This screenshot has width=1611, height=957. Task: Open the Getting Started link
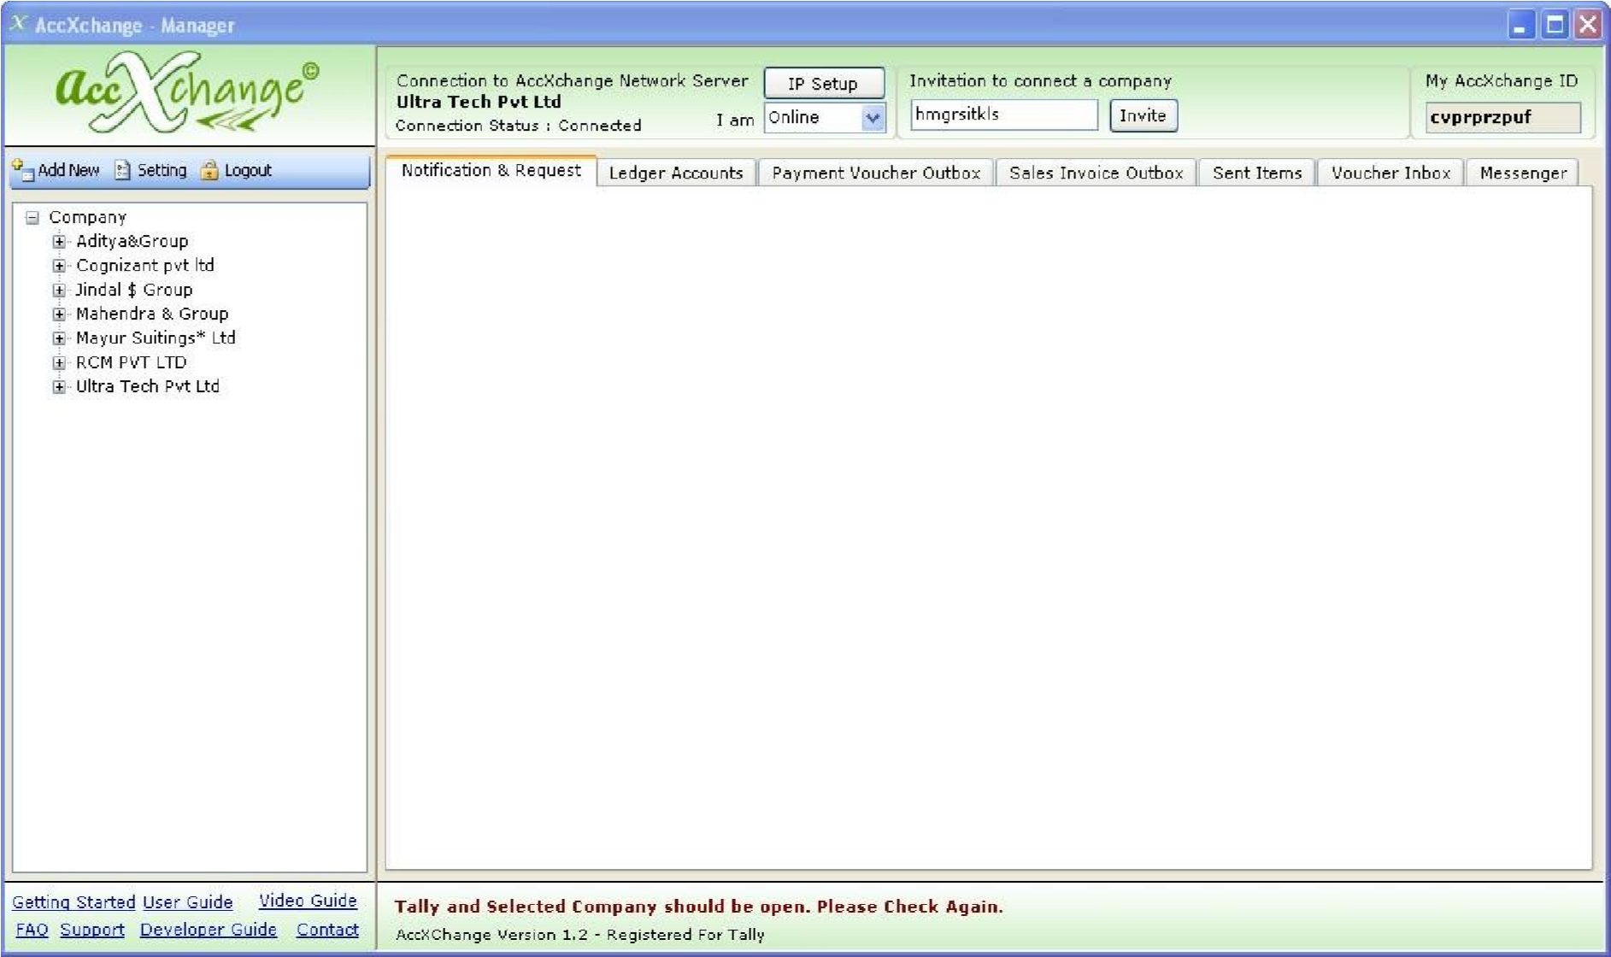point(73,902)
